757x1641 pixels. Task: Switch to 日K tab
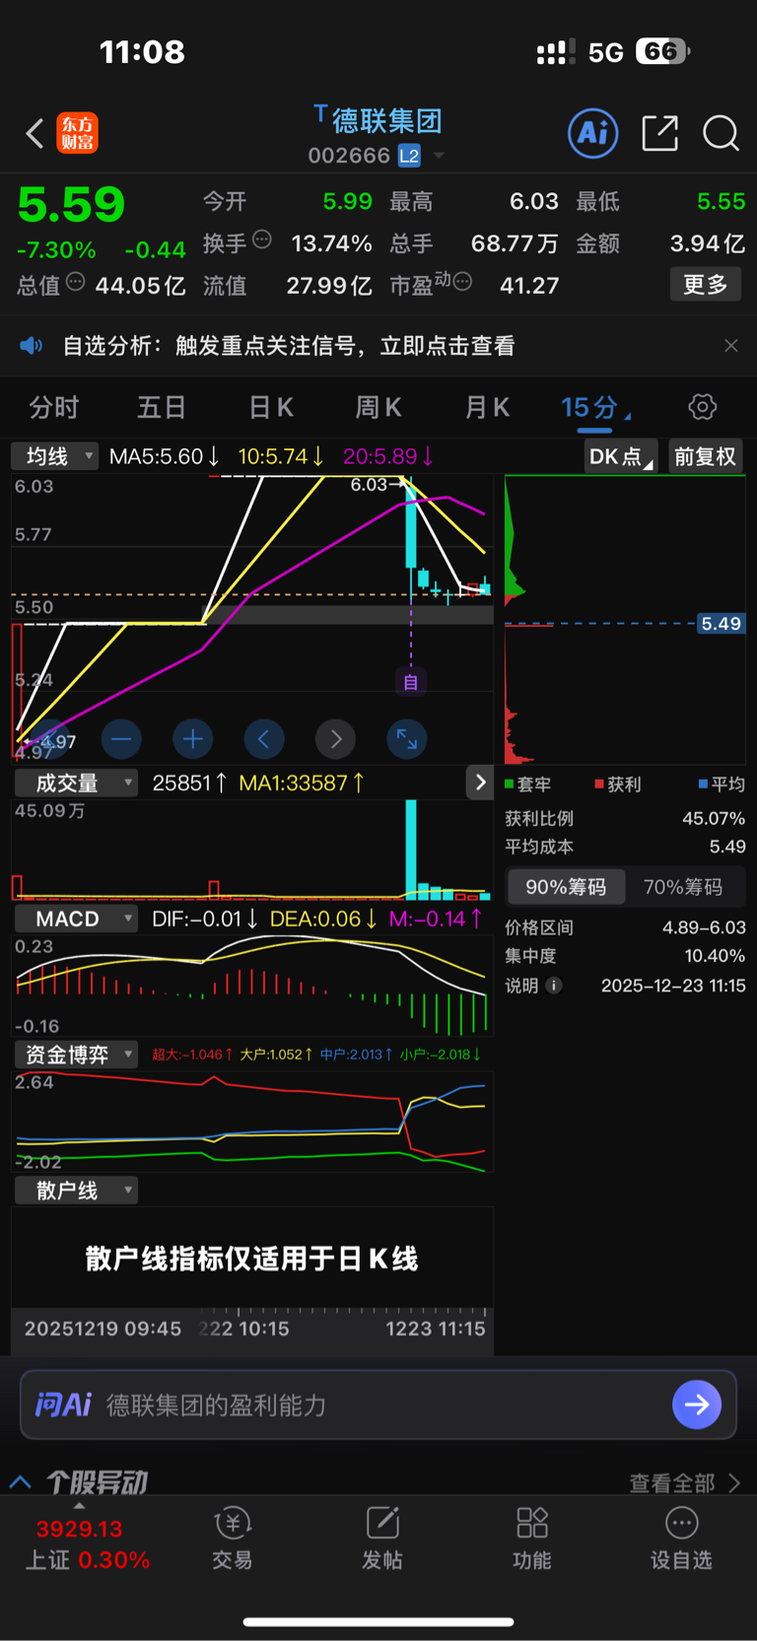pos(271,407)
